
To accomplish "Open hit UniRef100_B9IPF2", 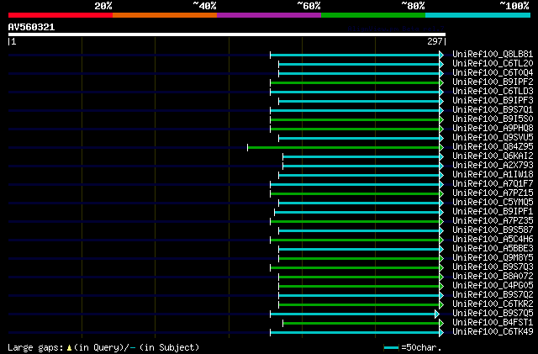I will click(493, 82).
